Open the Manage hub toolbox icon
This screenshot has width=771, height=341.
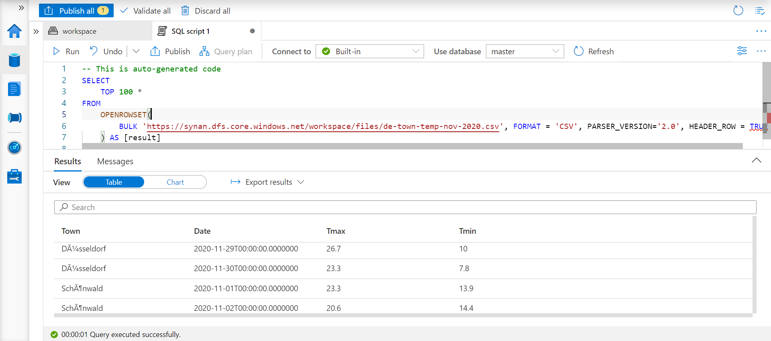[14, 176]
